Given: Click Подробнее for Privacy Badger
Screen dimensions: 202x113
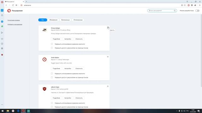Looking at the screenshot, I should click(56, 39).
